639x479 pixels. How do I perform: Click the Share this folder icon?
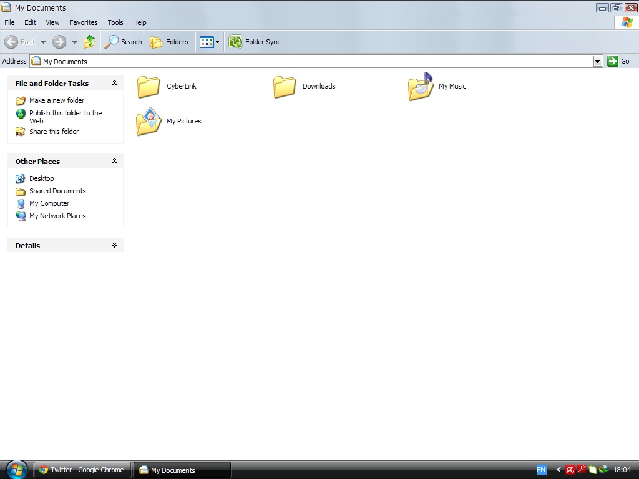click(21, 132)
